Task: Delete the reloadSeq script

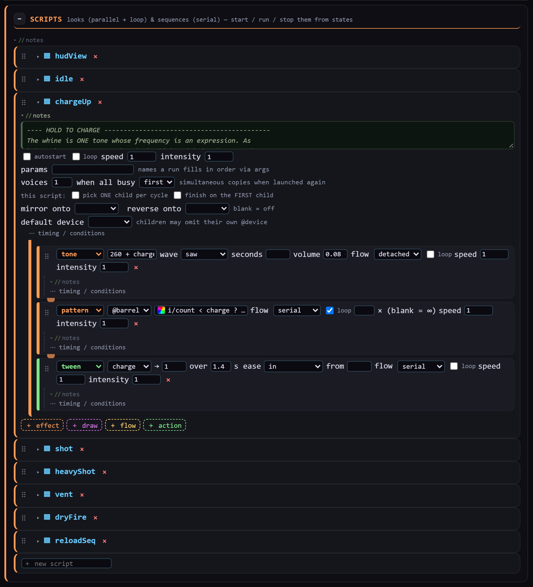Action: coord(105,541)
